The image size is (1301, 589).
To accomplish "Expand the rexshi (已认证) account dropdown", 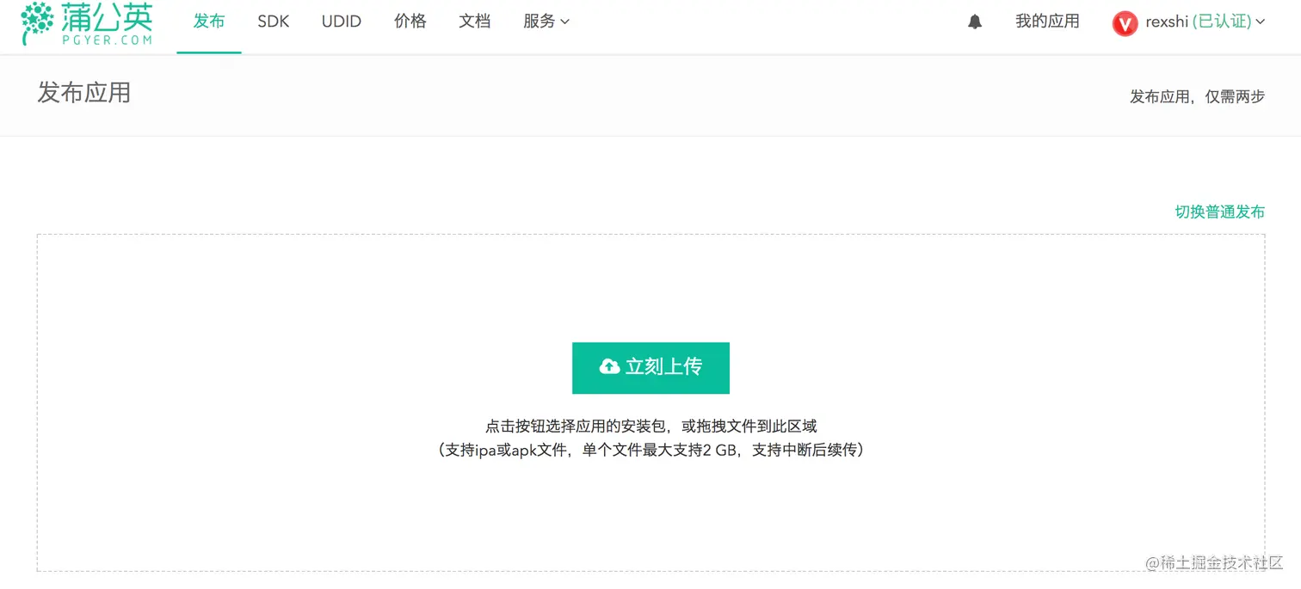I will tap(1205, 22).
